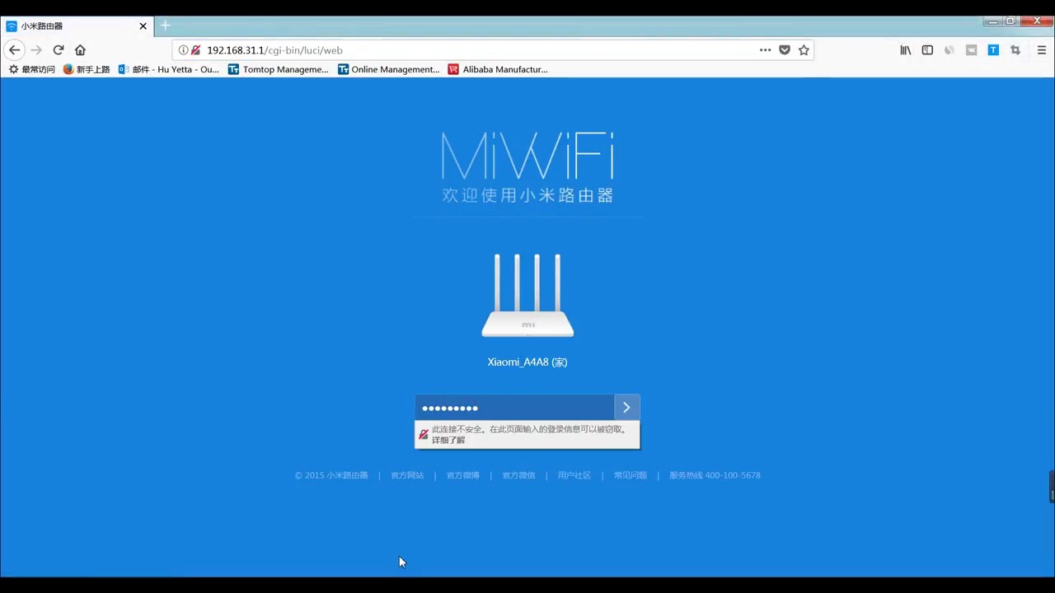Click the crossed padlock warning icon
The height and width of the screenshot is (593, 1055).
(x=423, y=434)
